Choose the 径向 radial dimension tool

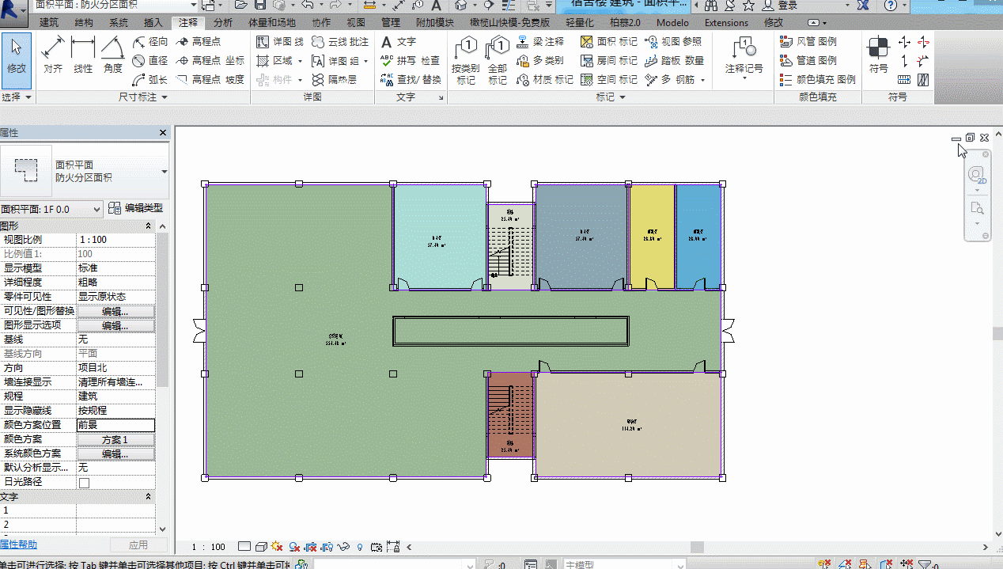(150, 41)
